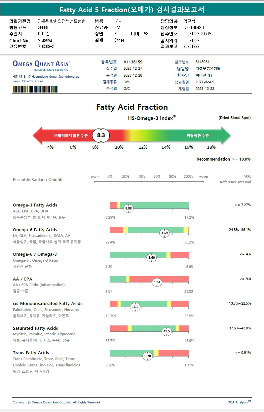Click the 31.9 Omega-6 Fatty Acids marker
The image size is (264, 412).
click(164, 233)
